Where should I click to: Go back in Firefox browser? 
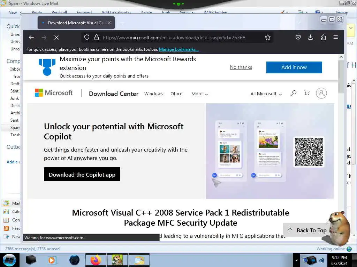click(x=31, y=38)
